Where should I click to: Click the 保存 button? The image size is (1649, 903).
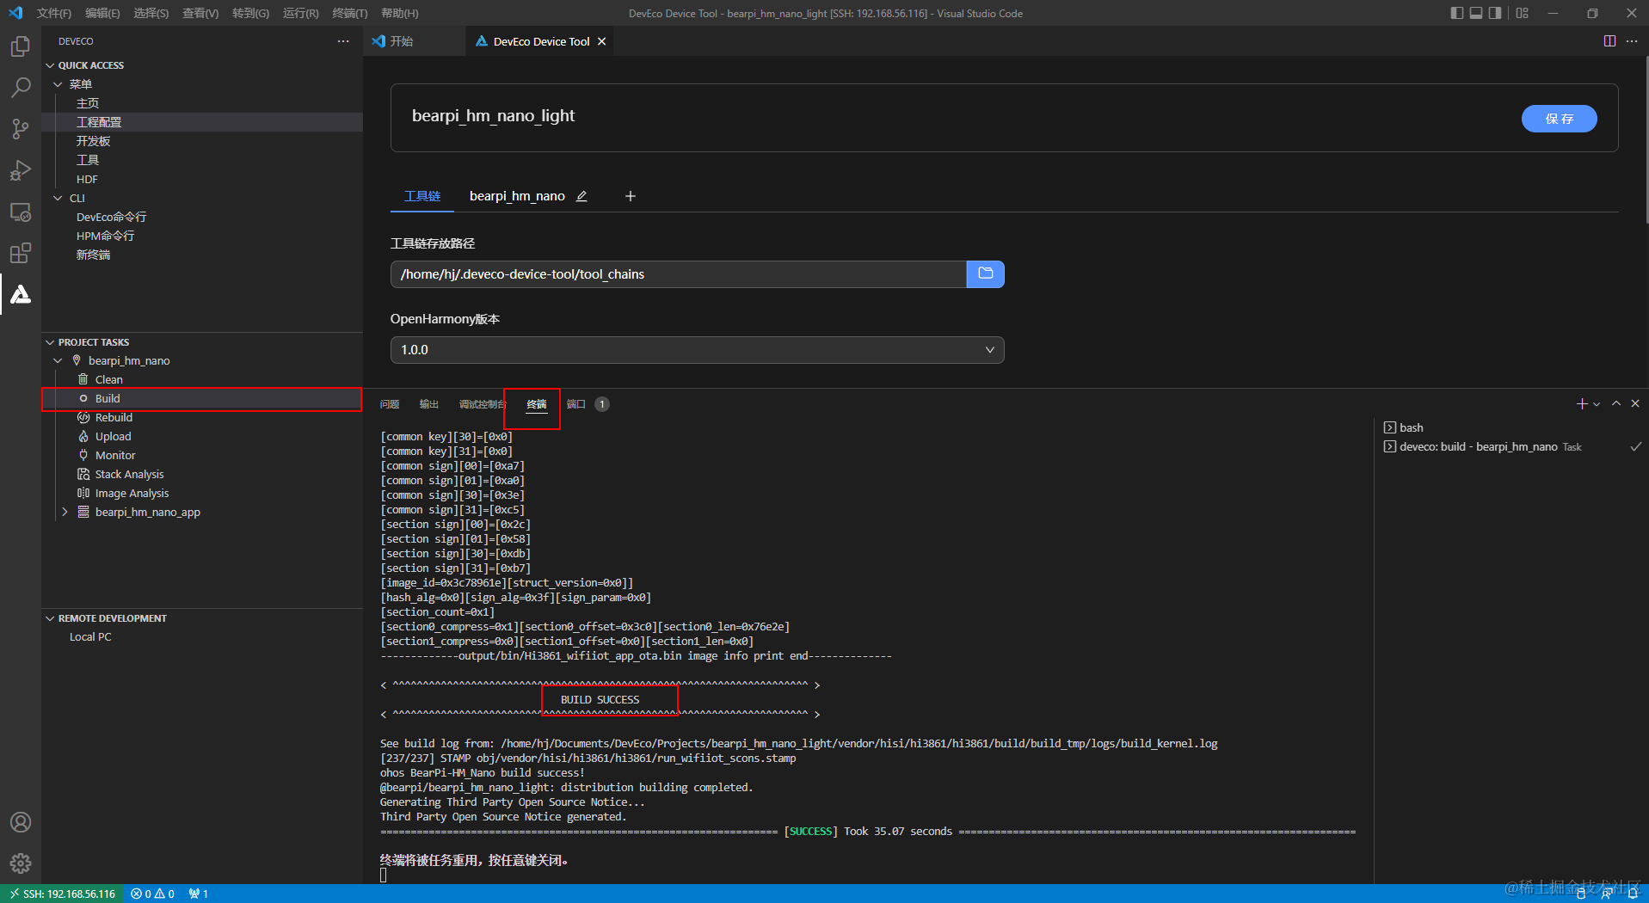coord(1559,119)
